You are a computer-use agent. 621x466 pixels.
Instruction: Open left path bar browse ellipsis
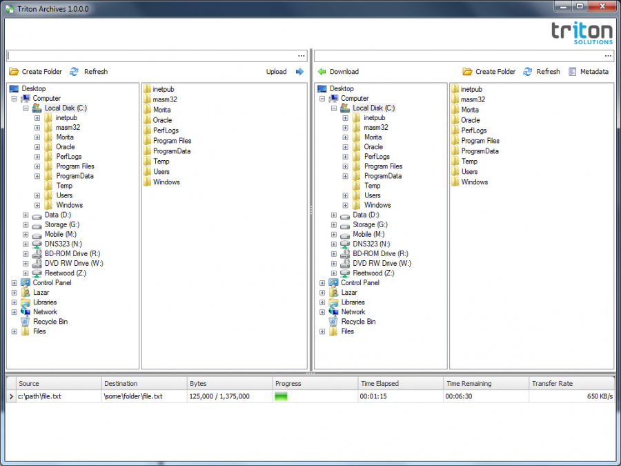(302, 56)
